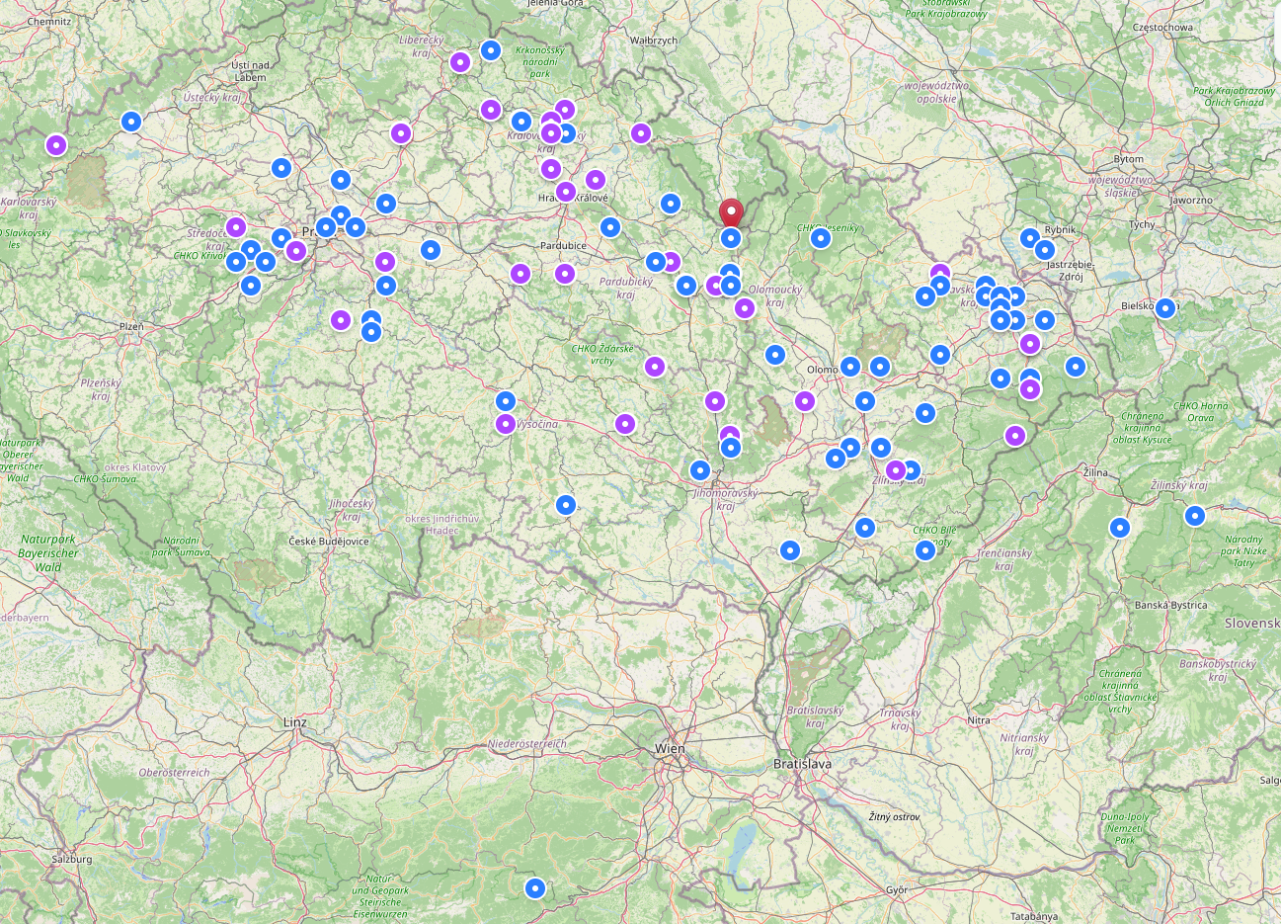Click blue marker by Krkonošský národní park

(491, 49)
